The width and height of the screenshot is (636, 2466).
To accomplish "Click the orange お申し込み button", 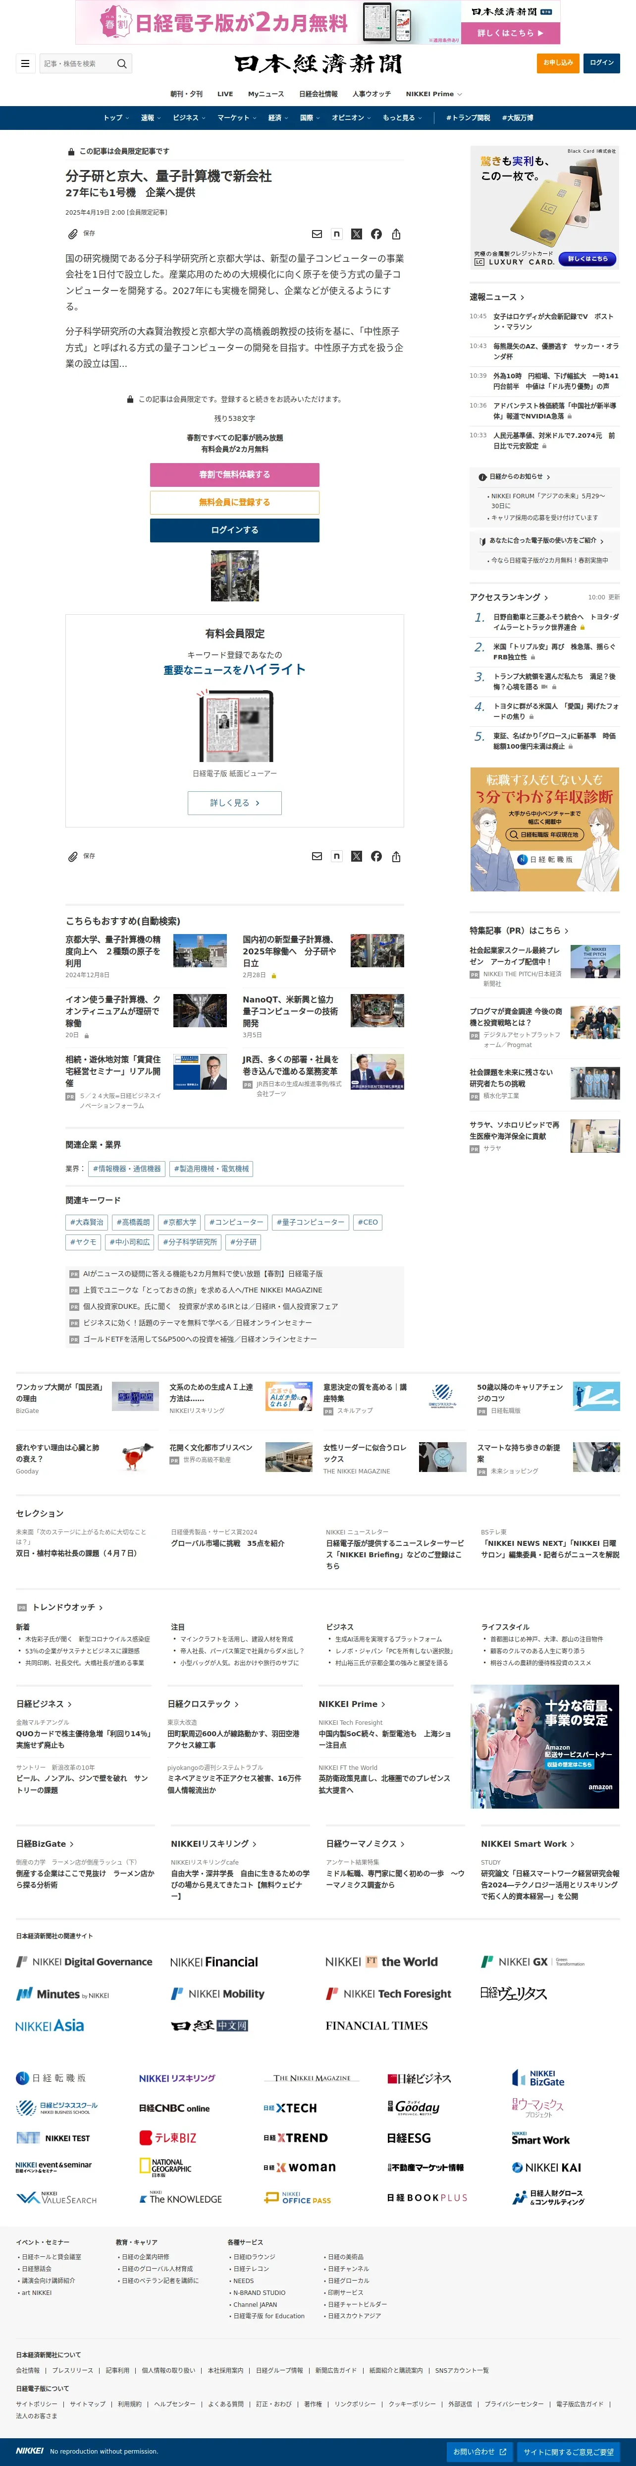I will (x=558, y=63).
